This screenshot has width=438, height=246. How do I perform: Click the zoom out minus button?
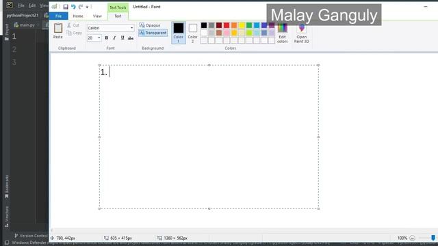pyautogui.click(x=412, y=238)
